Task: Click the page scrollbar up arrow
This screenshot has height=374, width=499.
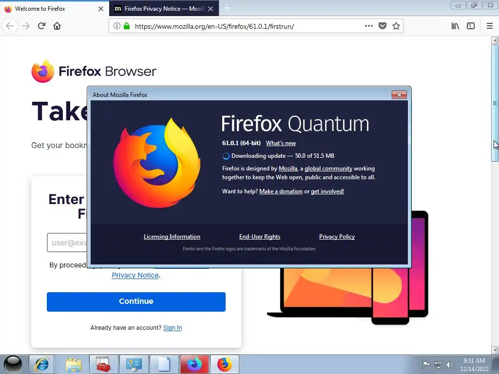Action: pos(495,40)
